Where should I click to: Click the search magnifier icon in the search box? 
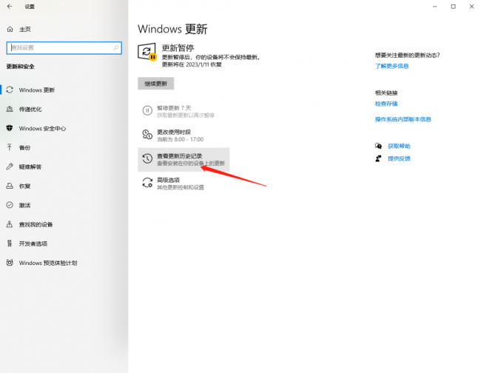[x=116, y=48]
